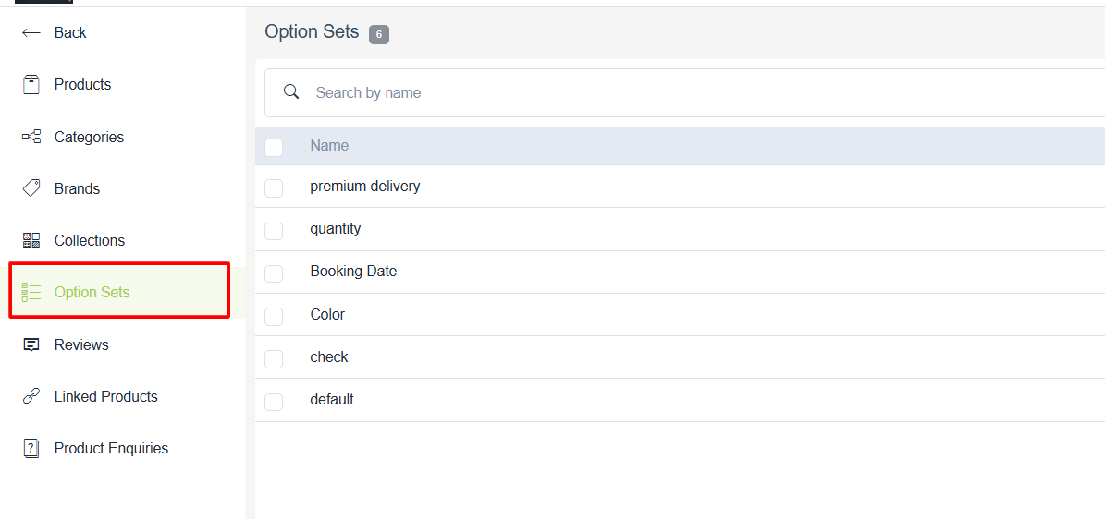Open the Products menu item
1105x519 pixels.
(82, 85)
